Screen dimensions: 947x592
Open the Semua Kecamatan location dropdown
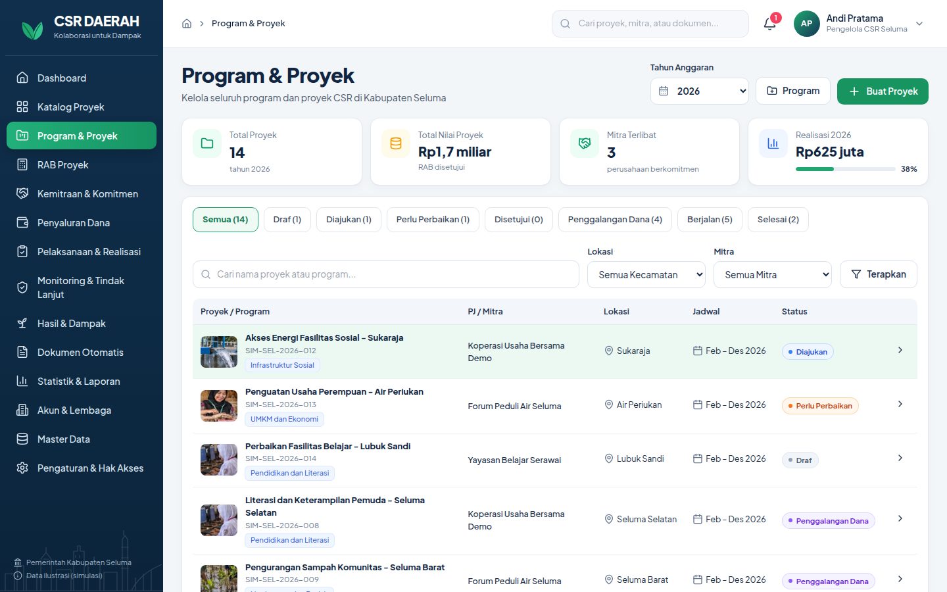click(x=646, y=274)
